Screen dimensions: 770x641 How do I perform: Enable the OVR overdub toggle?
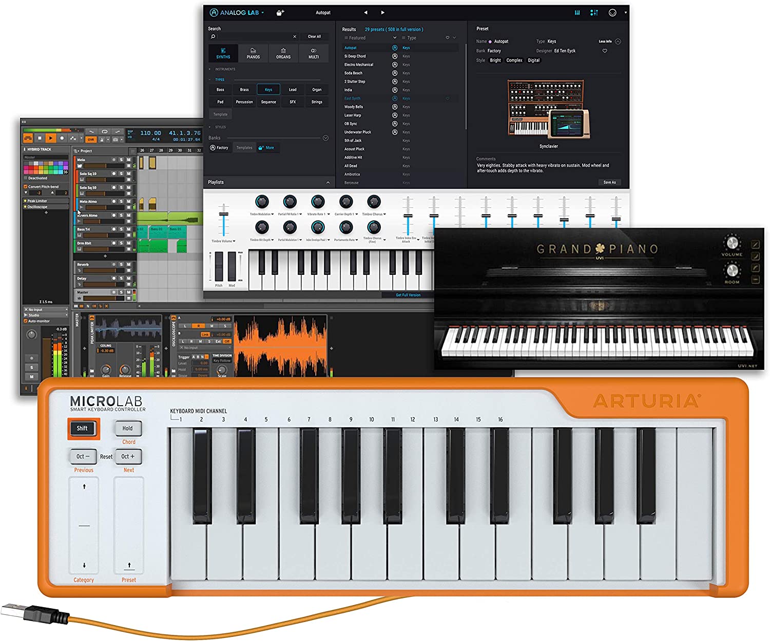pos(91,138)
